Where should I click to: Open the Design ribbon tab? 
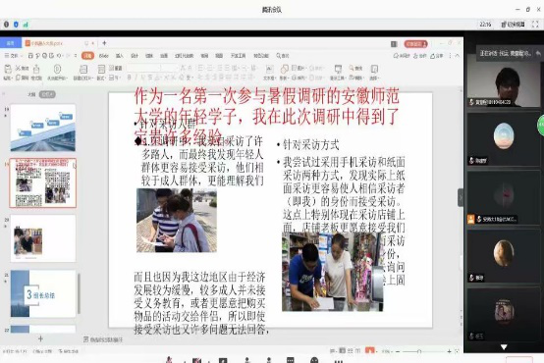pyautogui.click(x=135, y=56)
